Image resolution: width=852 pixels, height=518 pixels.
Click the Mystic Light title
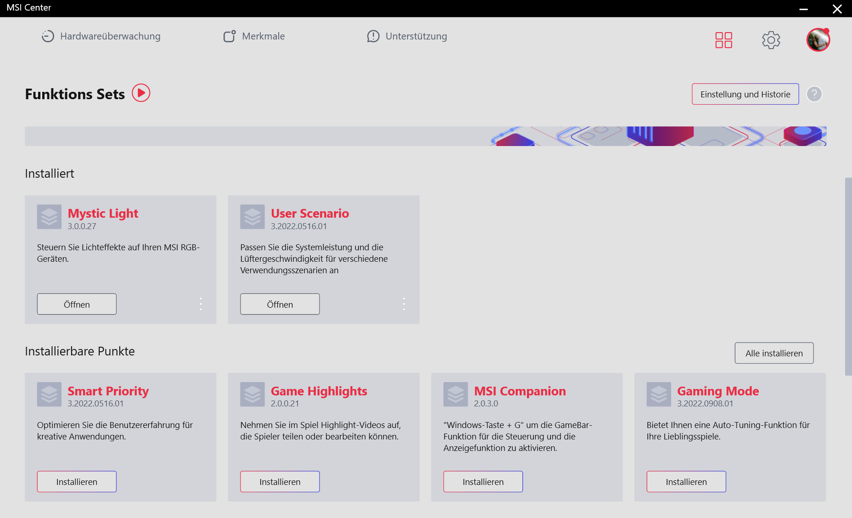point(103,213)
